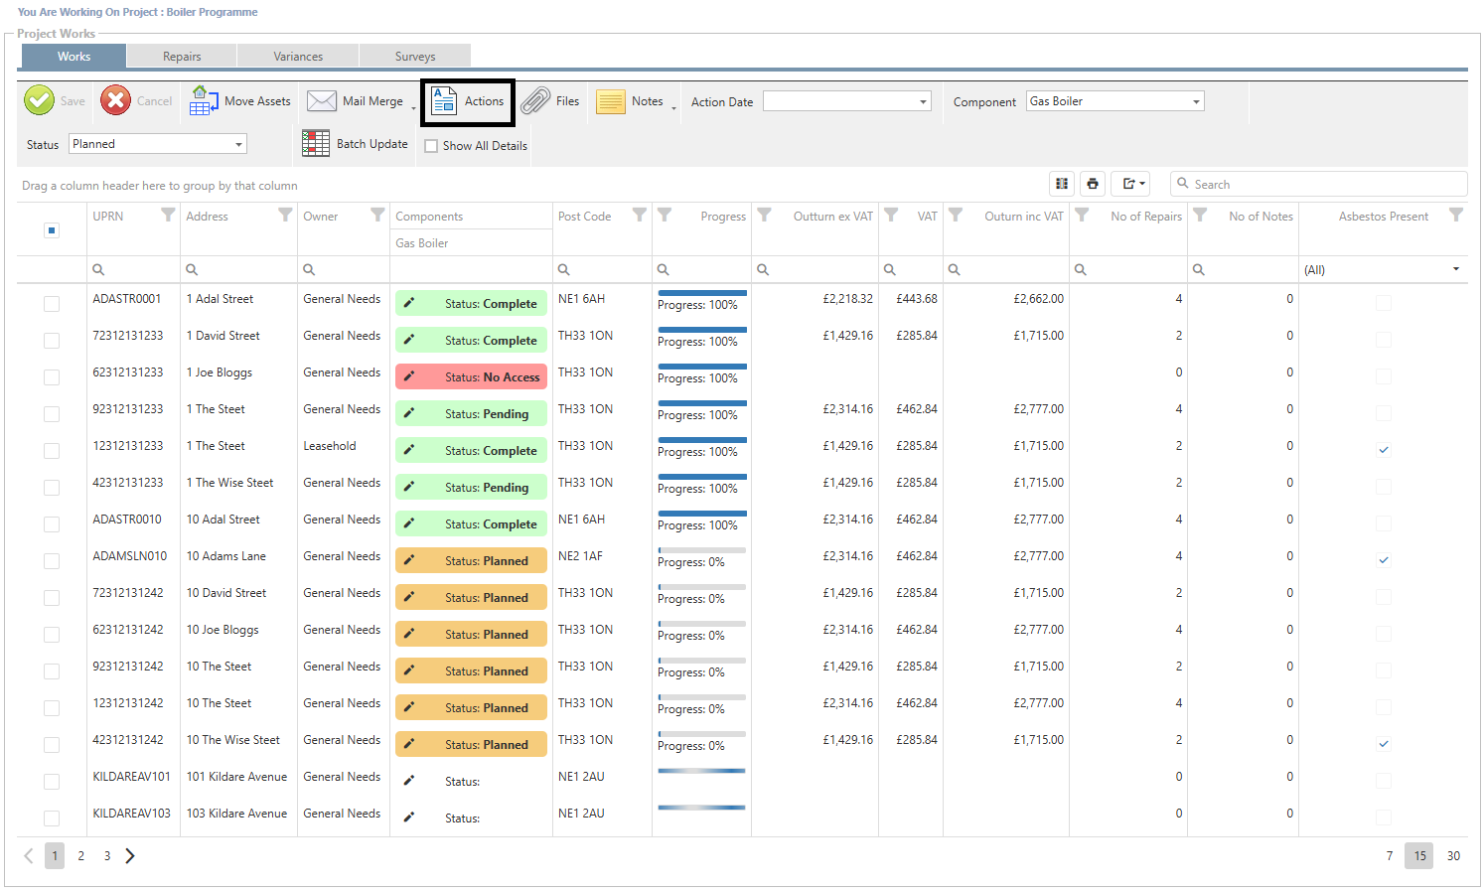
Task: Open the Status Planned dropdown
Action: point(238,144)
